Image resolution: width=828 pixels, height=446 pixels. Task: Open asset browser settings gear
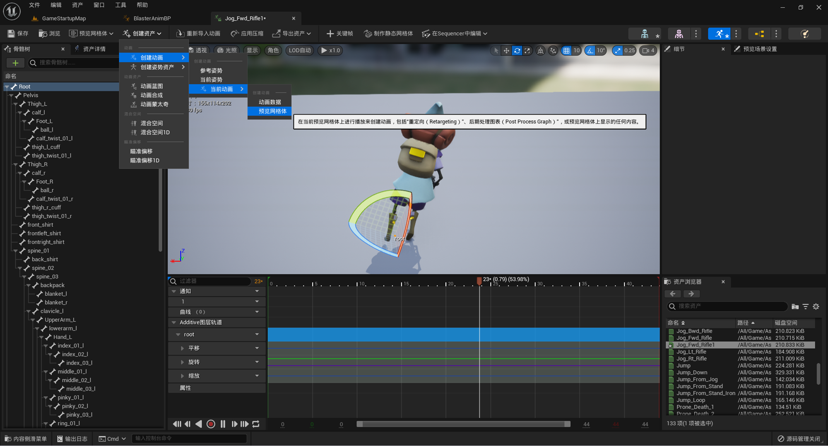click(816, 306)
